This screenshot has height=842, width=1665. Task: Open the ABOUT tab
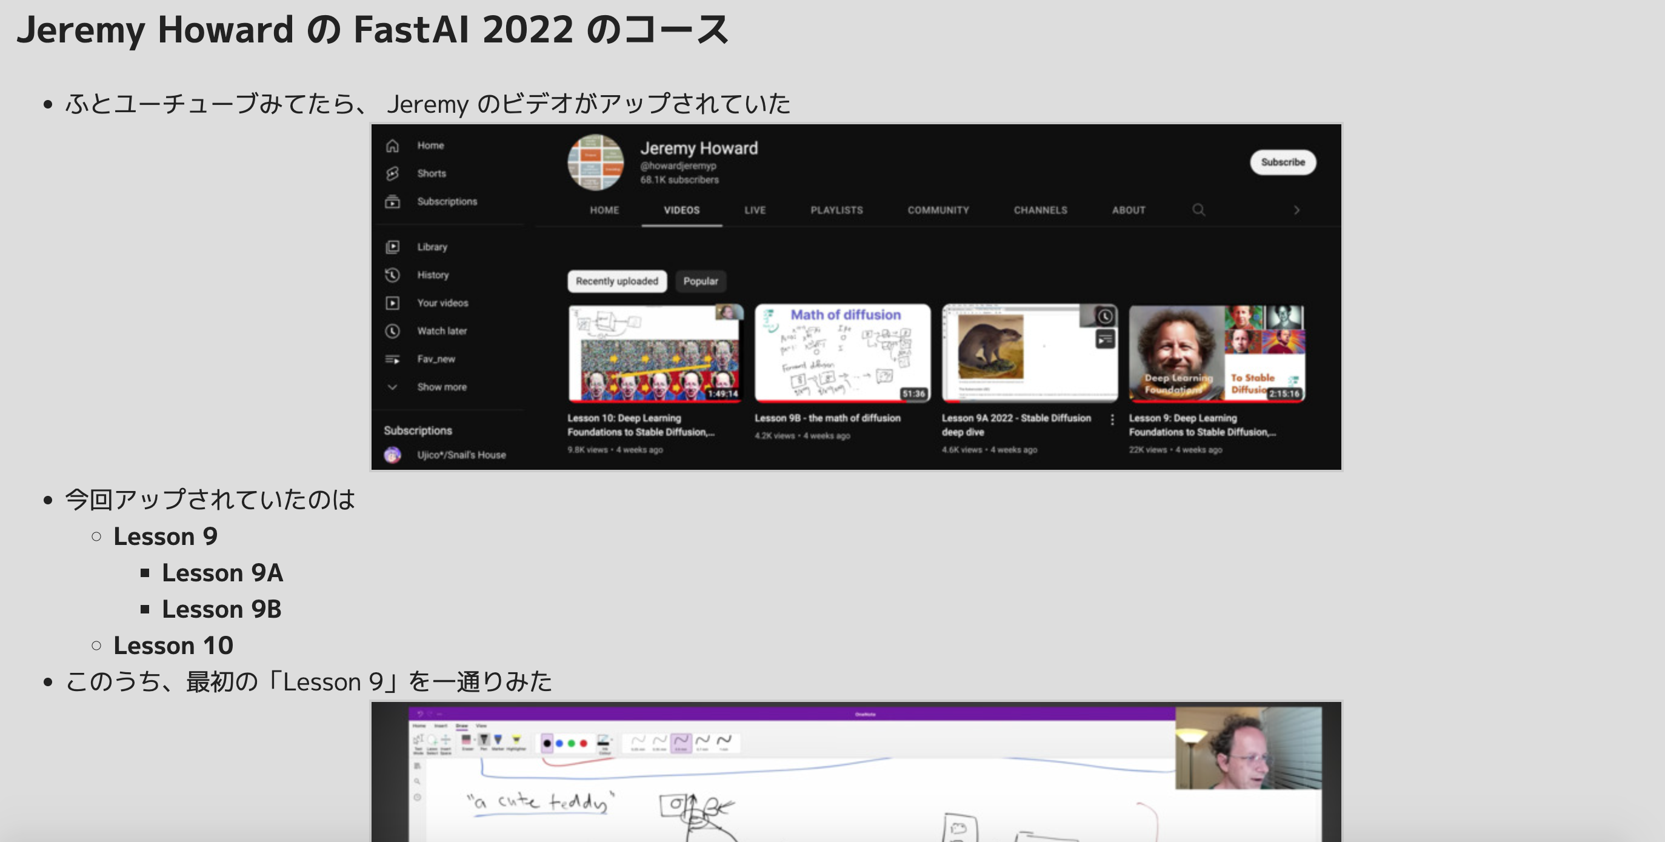click(x=1129, y=210)
